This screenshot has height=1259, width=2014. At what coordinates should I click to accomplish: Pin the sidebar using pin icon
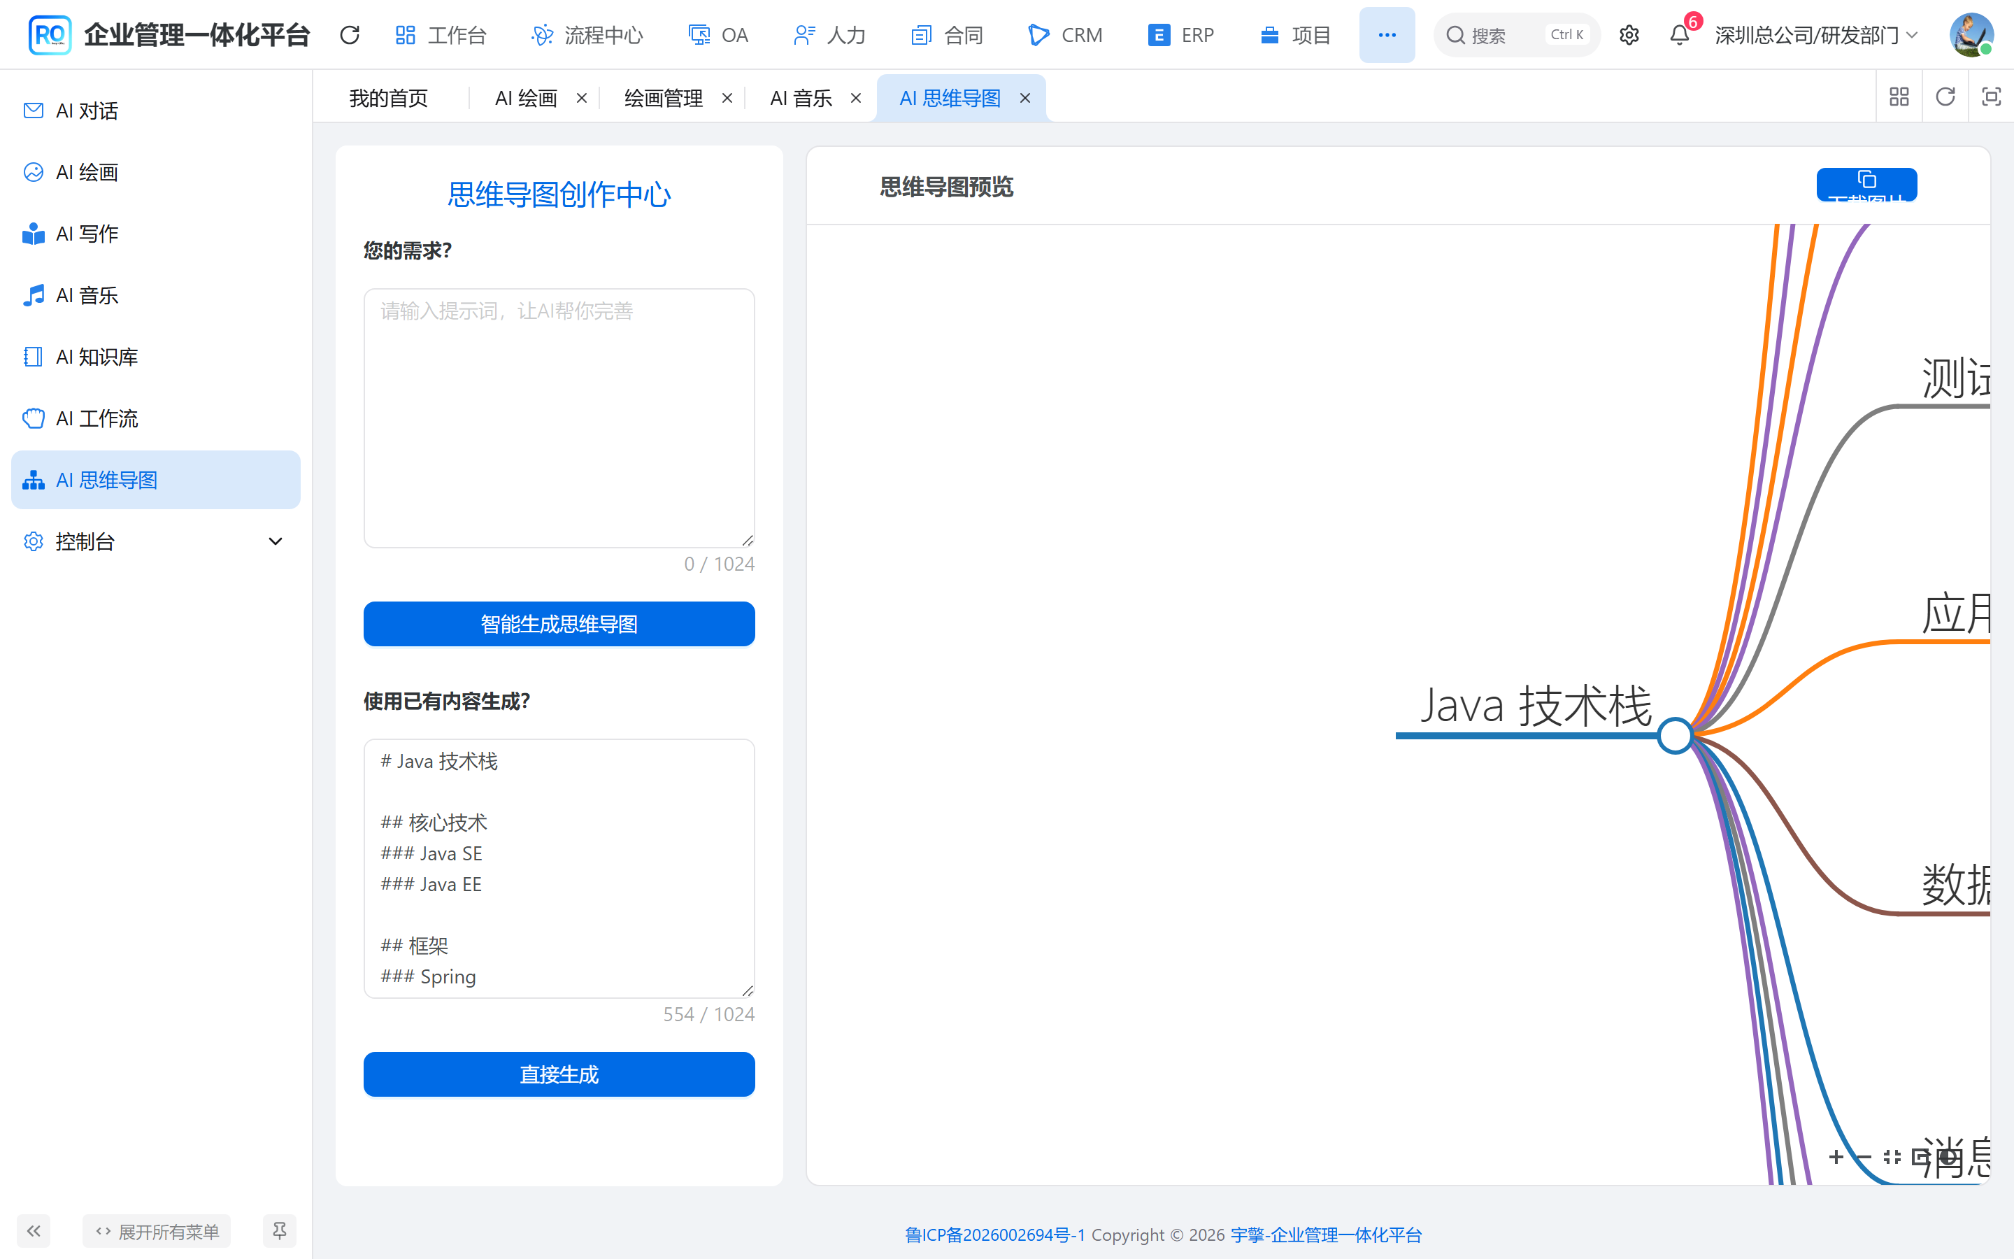(x=280, y=1231)
